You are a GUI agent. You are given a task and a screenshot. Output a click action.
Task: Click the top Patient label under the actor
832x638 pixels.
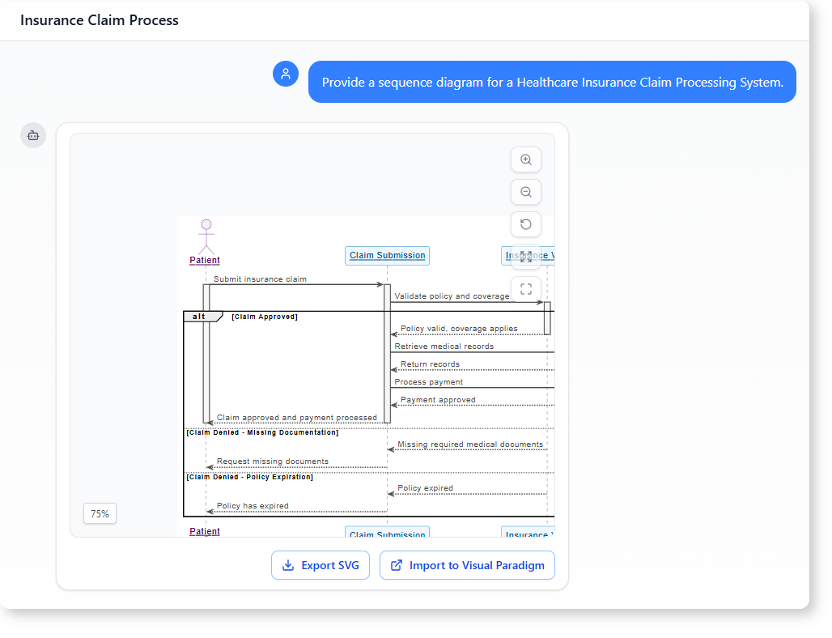[x=205, y=260]
